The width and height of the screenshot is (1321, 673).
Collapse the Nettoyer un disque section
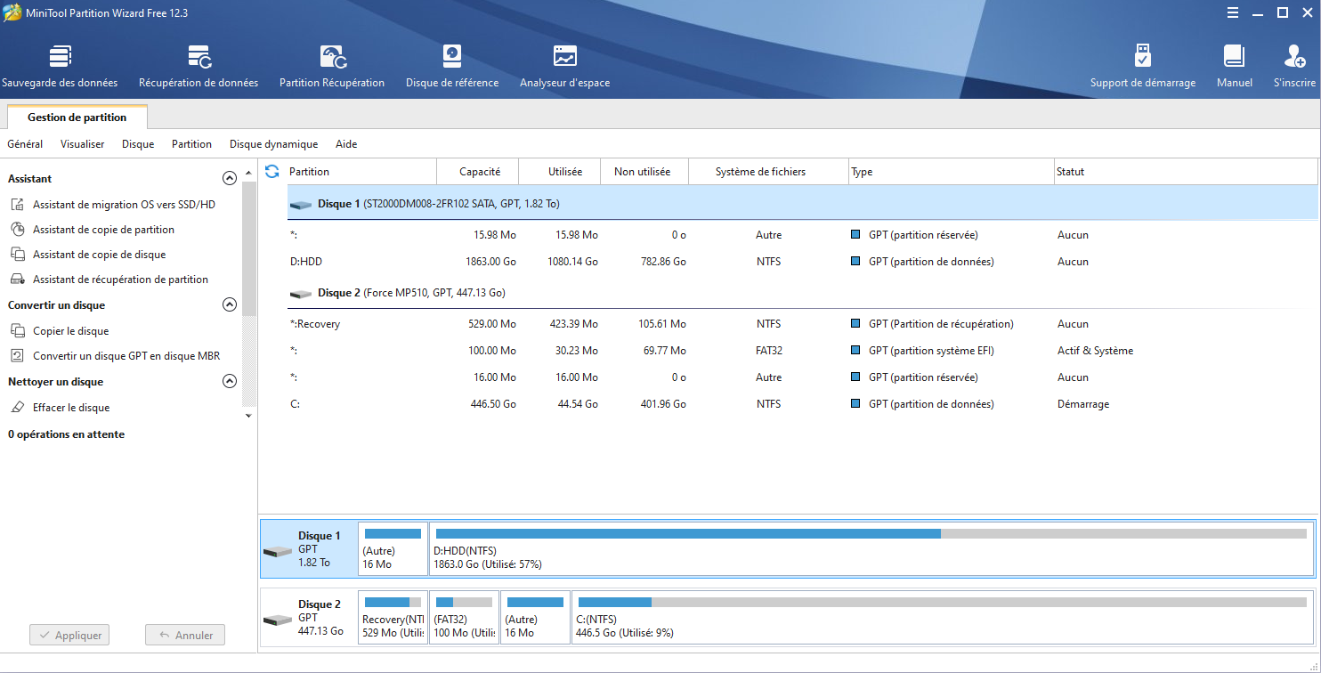coord(230,382)
